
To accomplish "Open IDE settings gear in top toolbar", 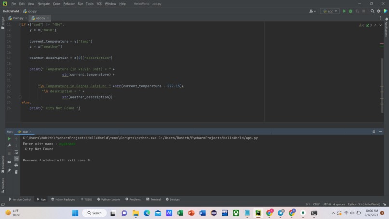I will (379, 11).
